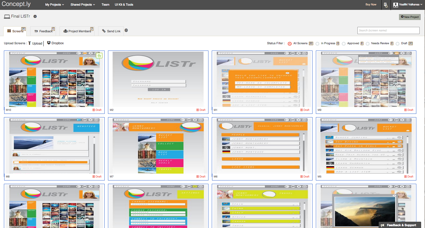Expand the Shared Projects menu

click(x=83, y=4)
